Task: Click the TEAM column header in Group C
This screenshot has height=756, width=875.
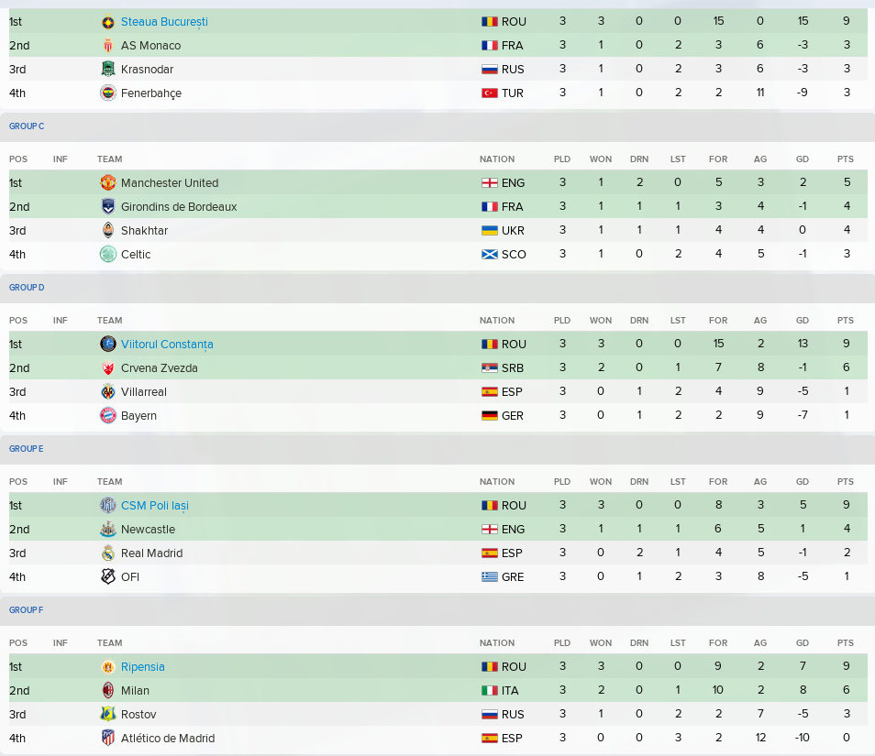Action: click(109, 159)
